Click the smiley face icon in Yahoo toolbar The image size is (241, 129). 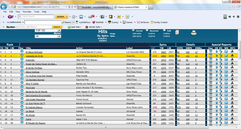pos(74,17)
